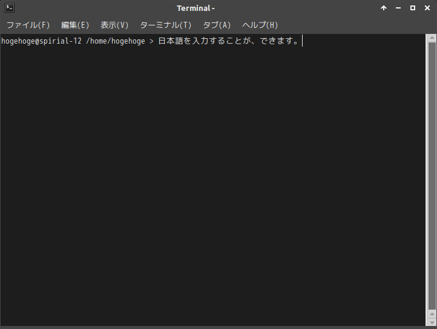437x329 pixels.
Task: Open the 編集(E) menu
Action: [x=75, y=25]
